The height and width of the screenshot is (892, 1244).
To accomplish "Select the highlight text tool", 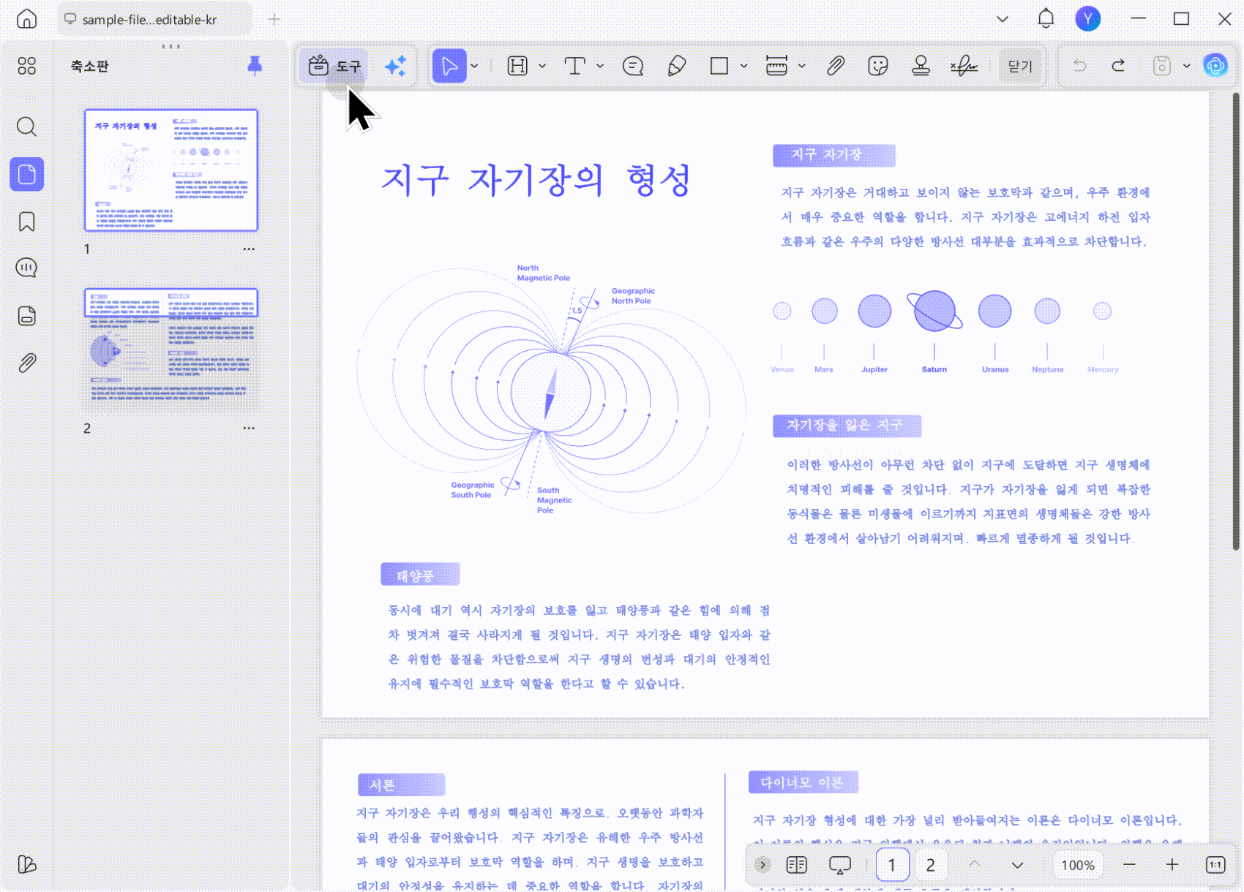I will click(518, 67).
